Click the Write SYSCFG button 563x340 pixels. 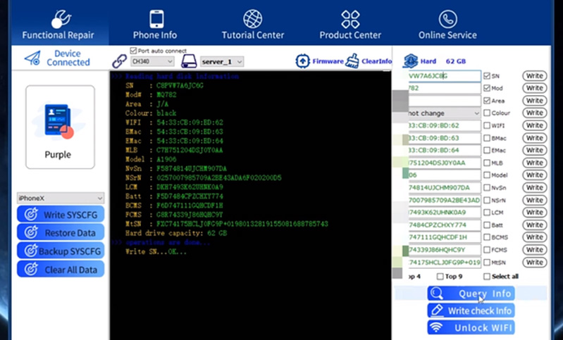point(60,214)
